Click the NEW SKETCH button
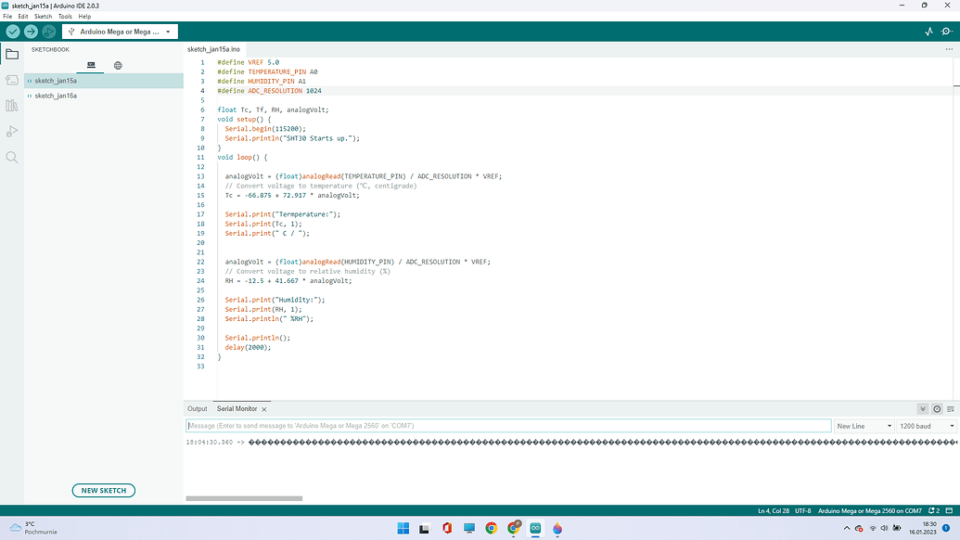 point(103,490)
